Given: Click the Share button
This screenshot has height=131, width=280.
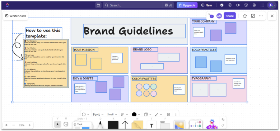Looking at the screenshot, I should [x=230, y=16].
